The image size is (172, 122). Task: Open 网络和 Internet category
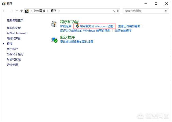(x=17, y=33)
